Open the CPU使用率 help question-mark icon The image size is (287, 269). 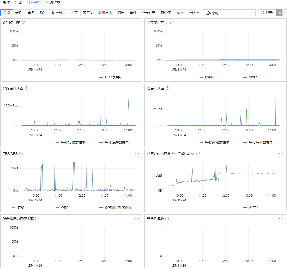[23, 23]
